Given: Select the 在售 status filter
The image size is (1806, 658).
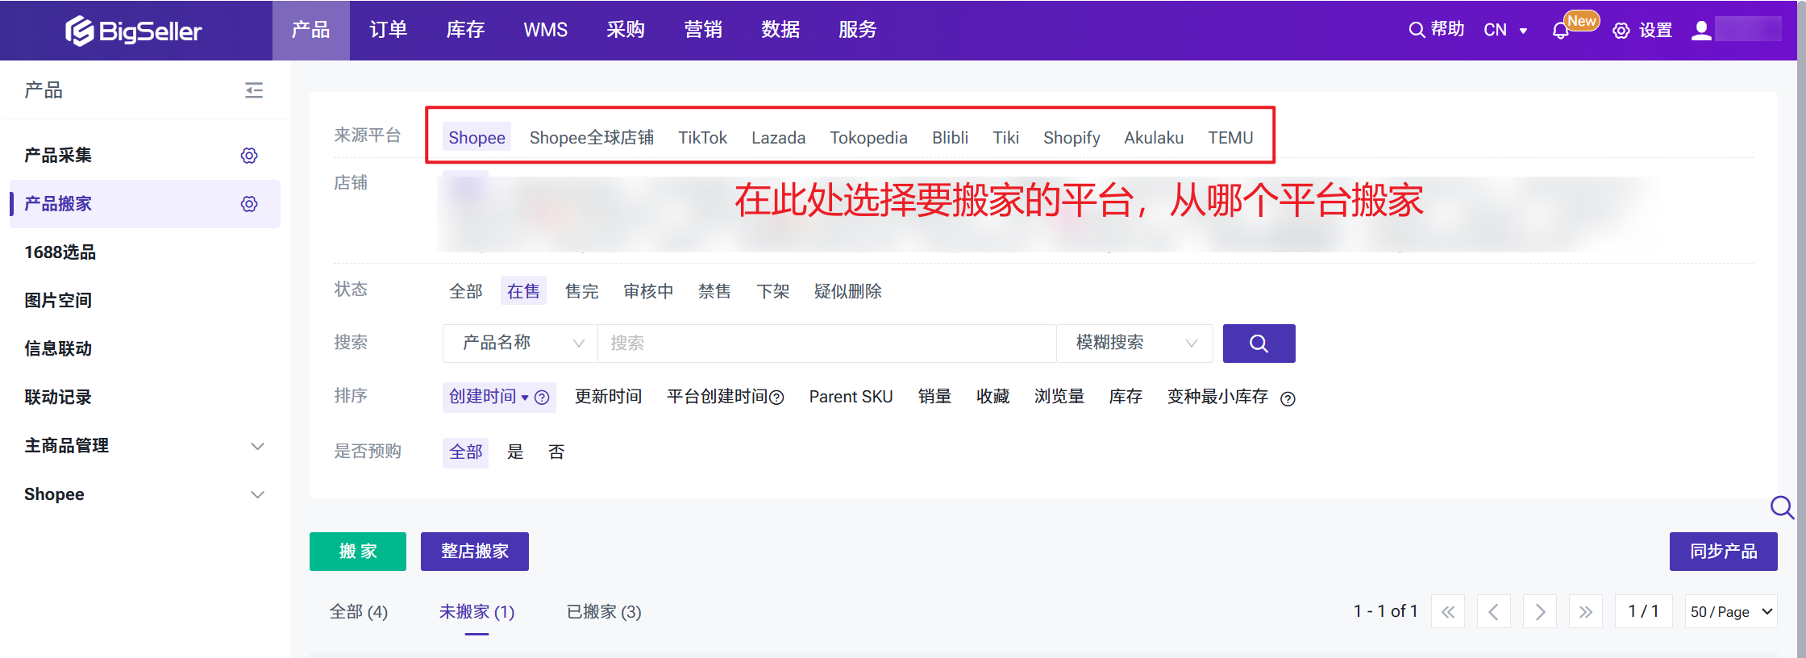Looking at the screenshot, I should pos(523,291).
